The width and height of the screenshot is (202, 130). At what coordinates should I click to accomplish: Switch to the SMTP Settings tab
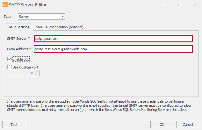18,27
